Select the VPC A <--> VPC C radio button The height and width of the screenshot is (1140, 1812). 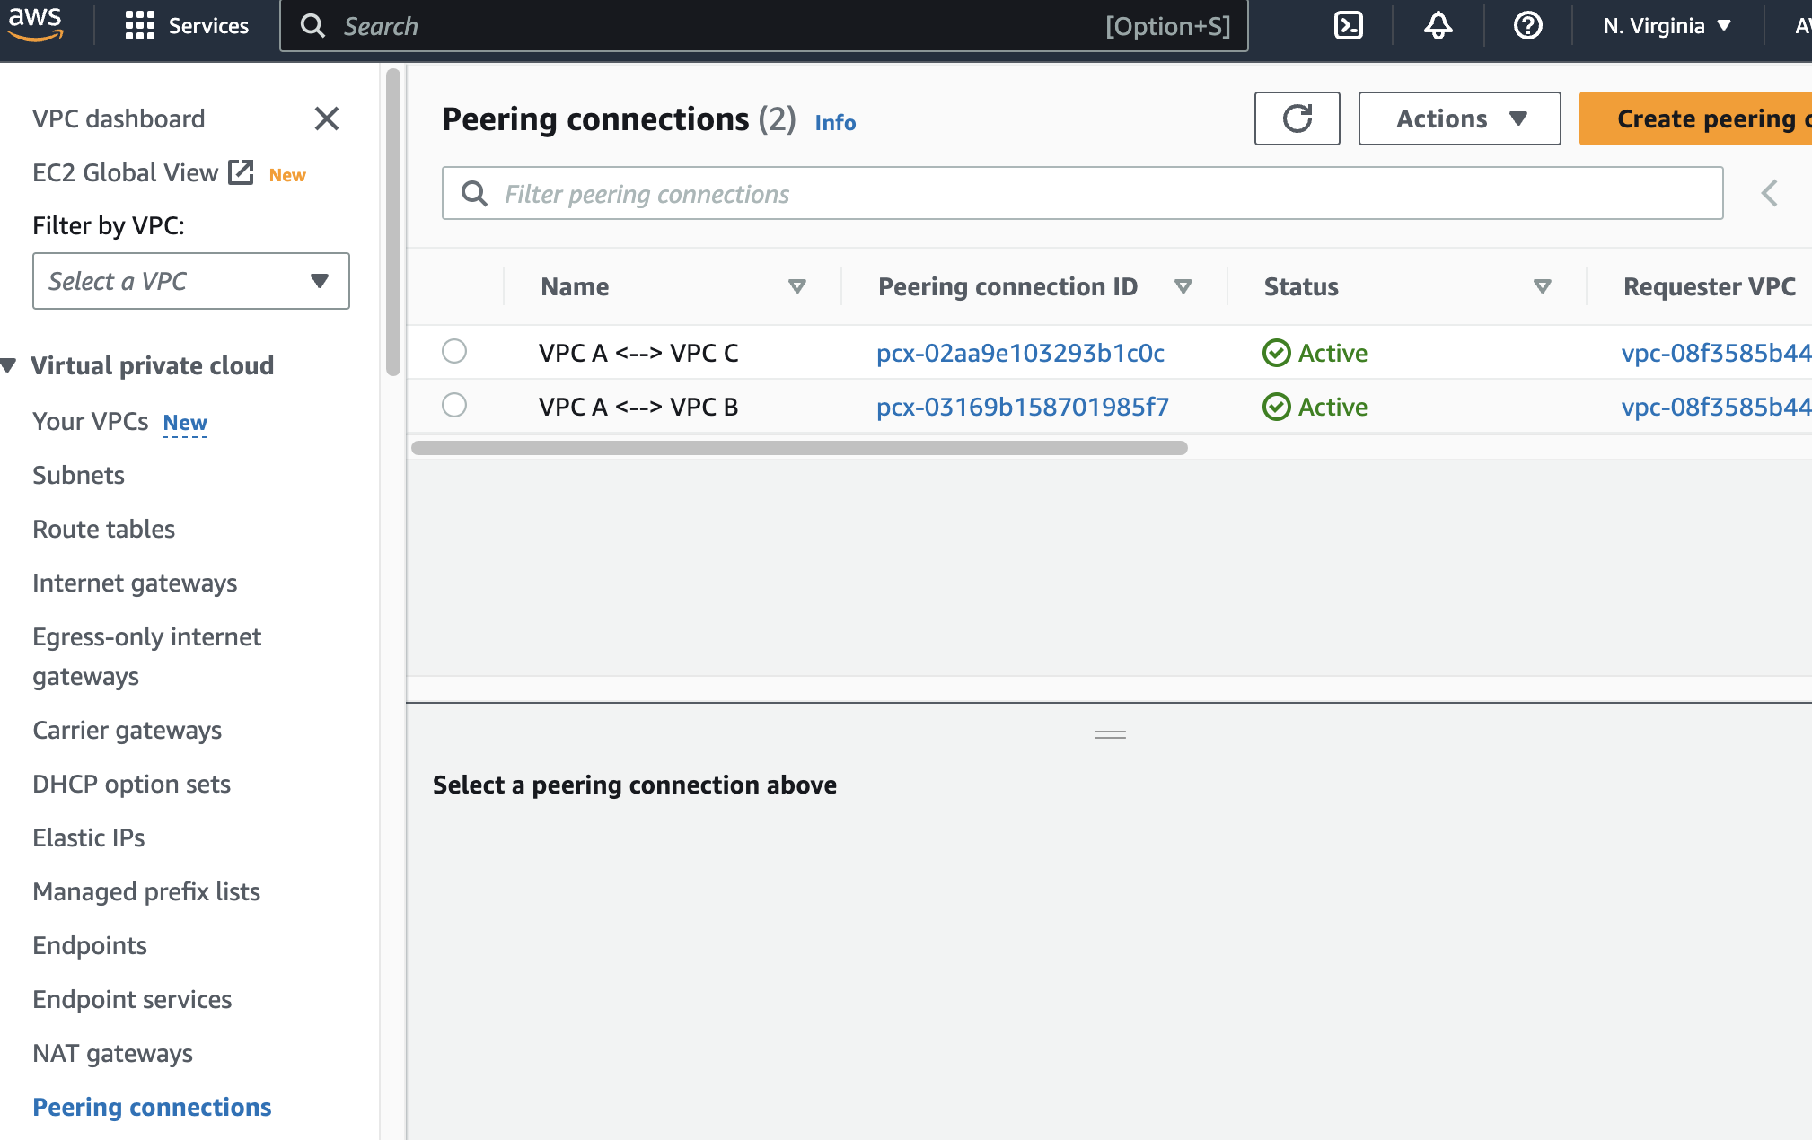(x=454, y=351)
